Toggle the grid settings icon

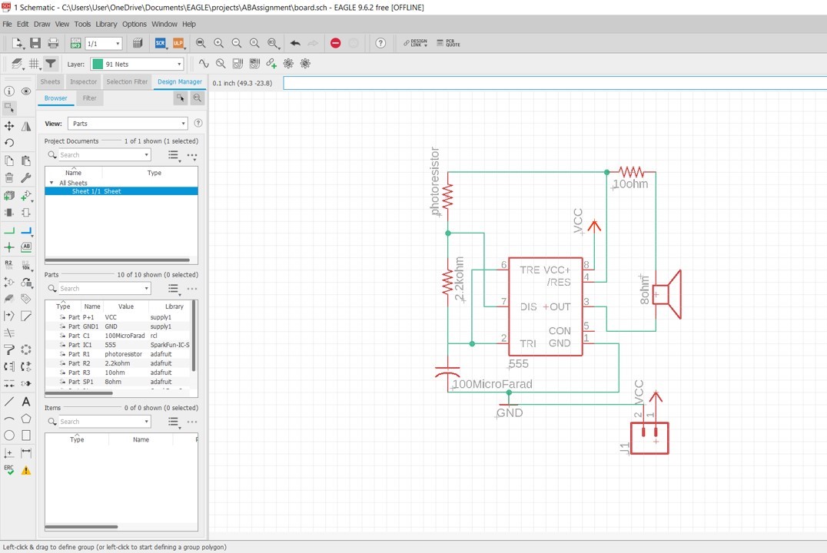pyautogui.click(x=34, y=64)
